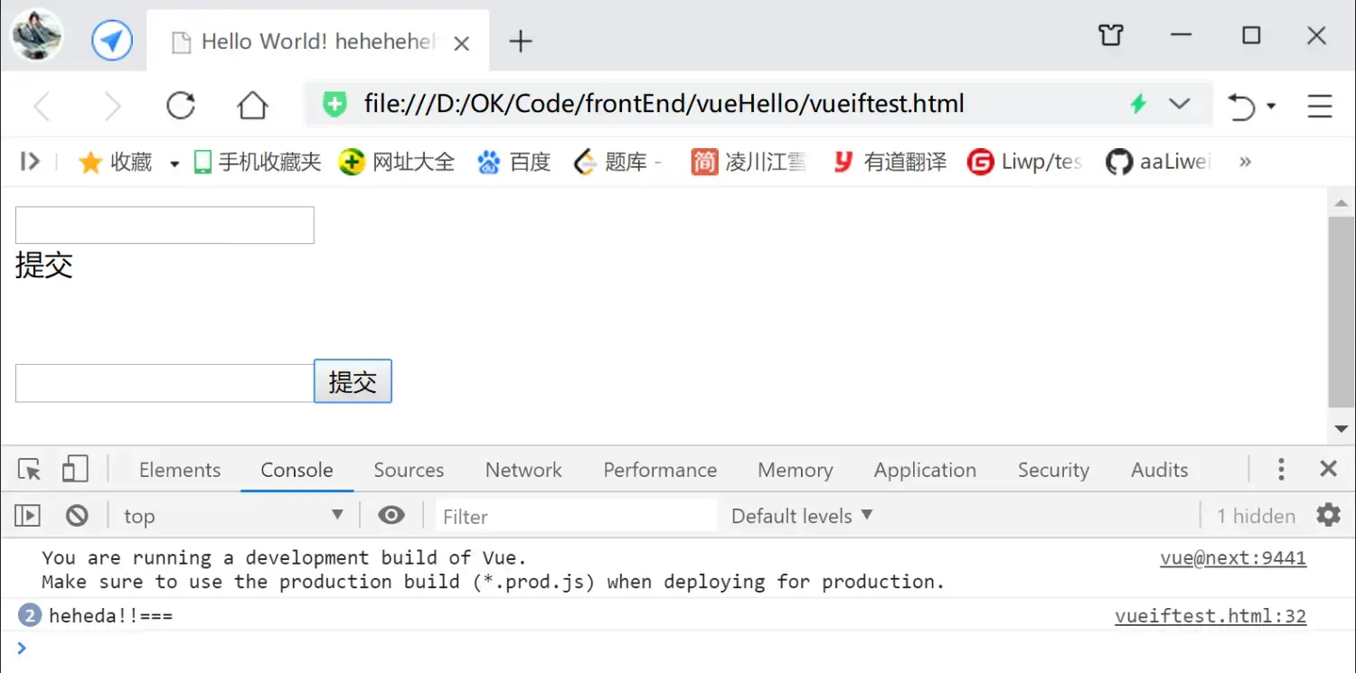Switch to the Performance tab
The height and width of the screenshot is (673, 1356).
660,470
